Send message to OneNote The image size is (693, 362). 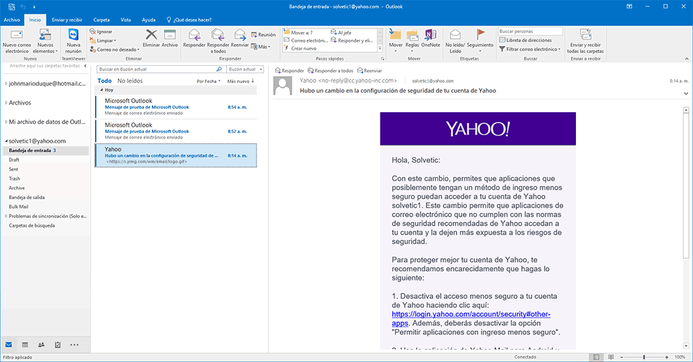tap(430, 38)
